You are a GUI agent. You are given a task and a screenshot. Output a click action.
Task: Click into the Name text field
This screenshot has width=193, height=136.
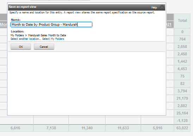click(x=51, y=25)
